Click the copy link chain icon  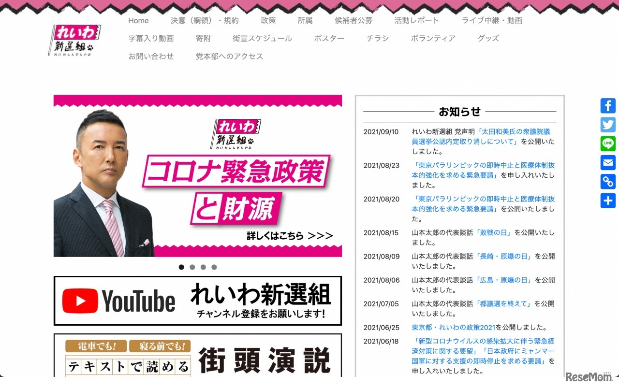tap(608, 182)
